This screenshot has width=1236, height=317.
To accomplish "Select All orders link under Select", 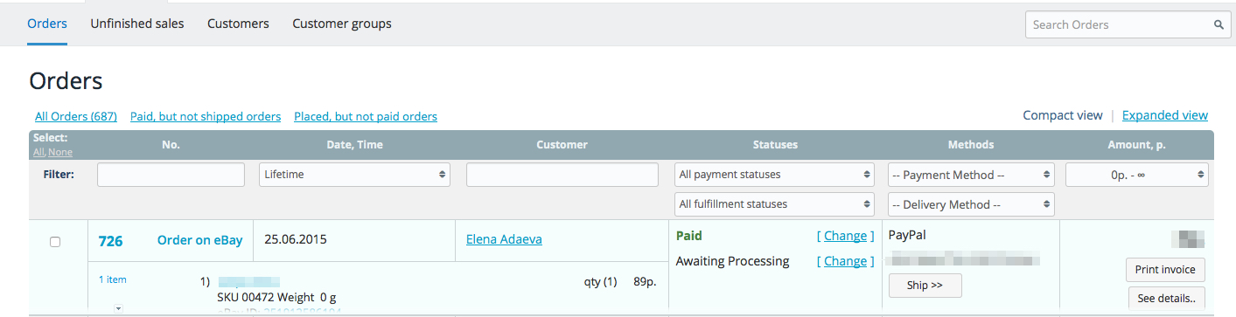I will coord(38,152).
